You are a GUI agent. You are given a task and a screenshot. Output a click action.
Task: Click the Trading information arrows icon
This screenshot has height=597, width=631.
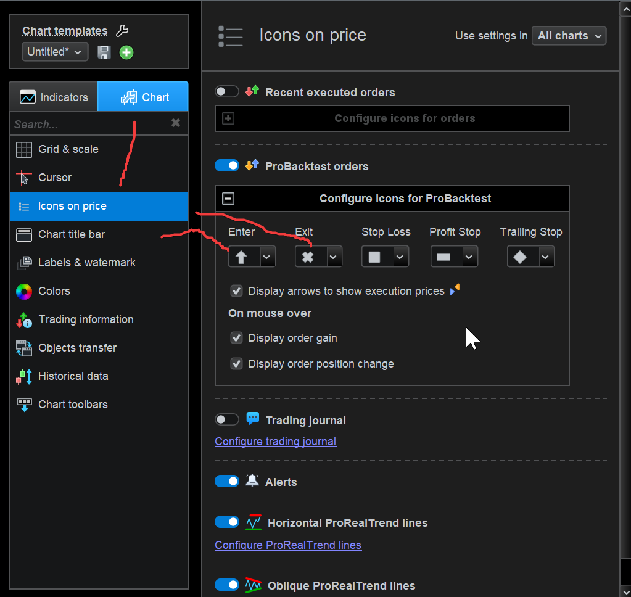click(23, 320)
